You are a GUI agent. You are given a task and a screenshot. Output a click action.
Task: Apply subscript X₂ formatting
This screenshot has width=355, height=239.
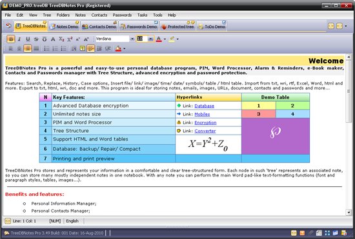(x=61, y=39)
